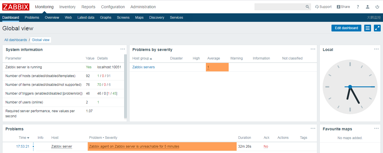The height and width of the screenshot is (153, 383).
Task: Open the dashboard actions hamburger menu
Action: pyautogui.click(x=368, y=28)
